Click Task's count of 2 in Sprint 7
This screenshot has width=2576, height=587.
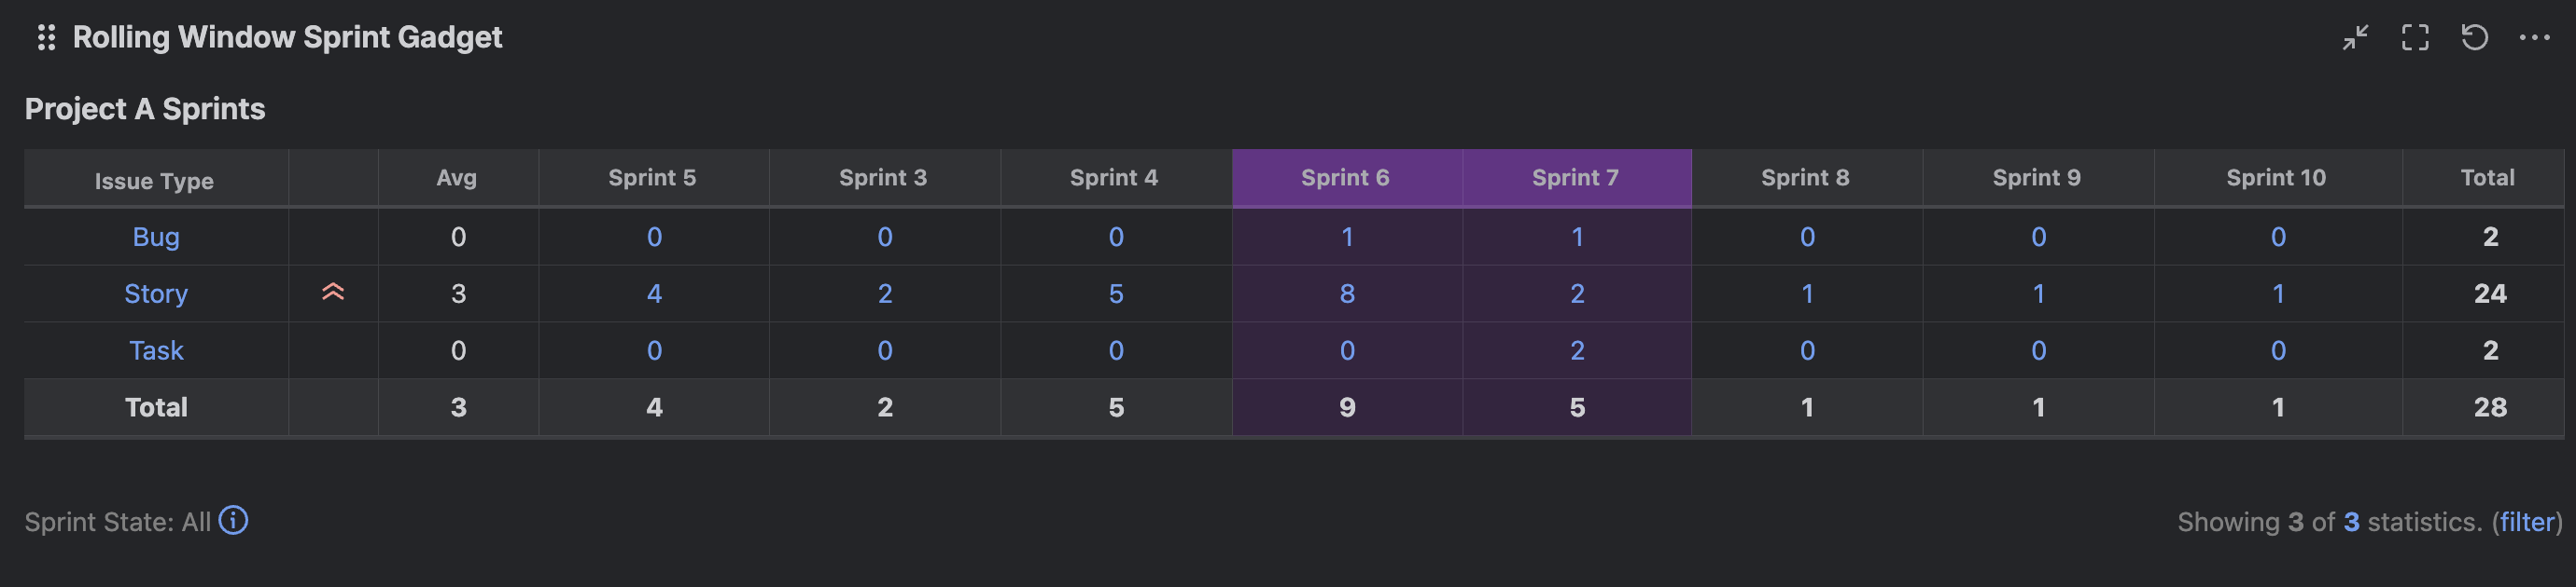pos(1576,349)
